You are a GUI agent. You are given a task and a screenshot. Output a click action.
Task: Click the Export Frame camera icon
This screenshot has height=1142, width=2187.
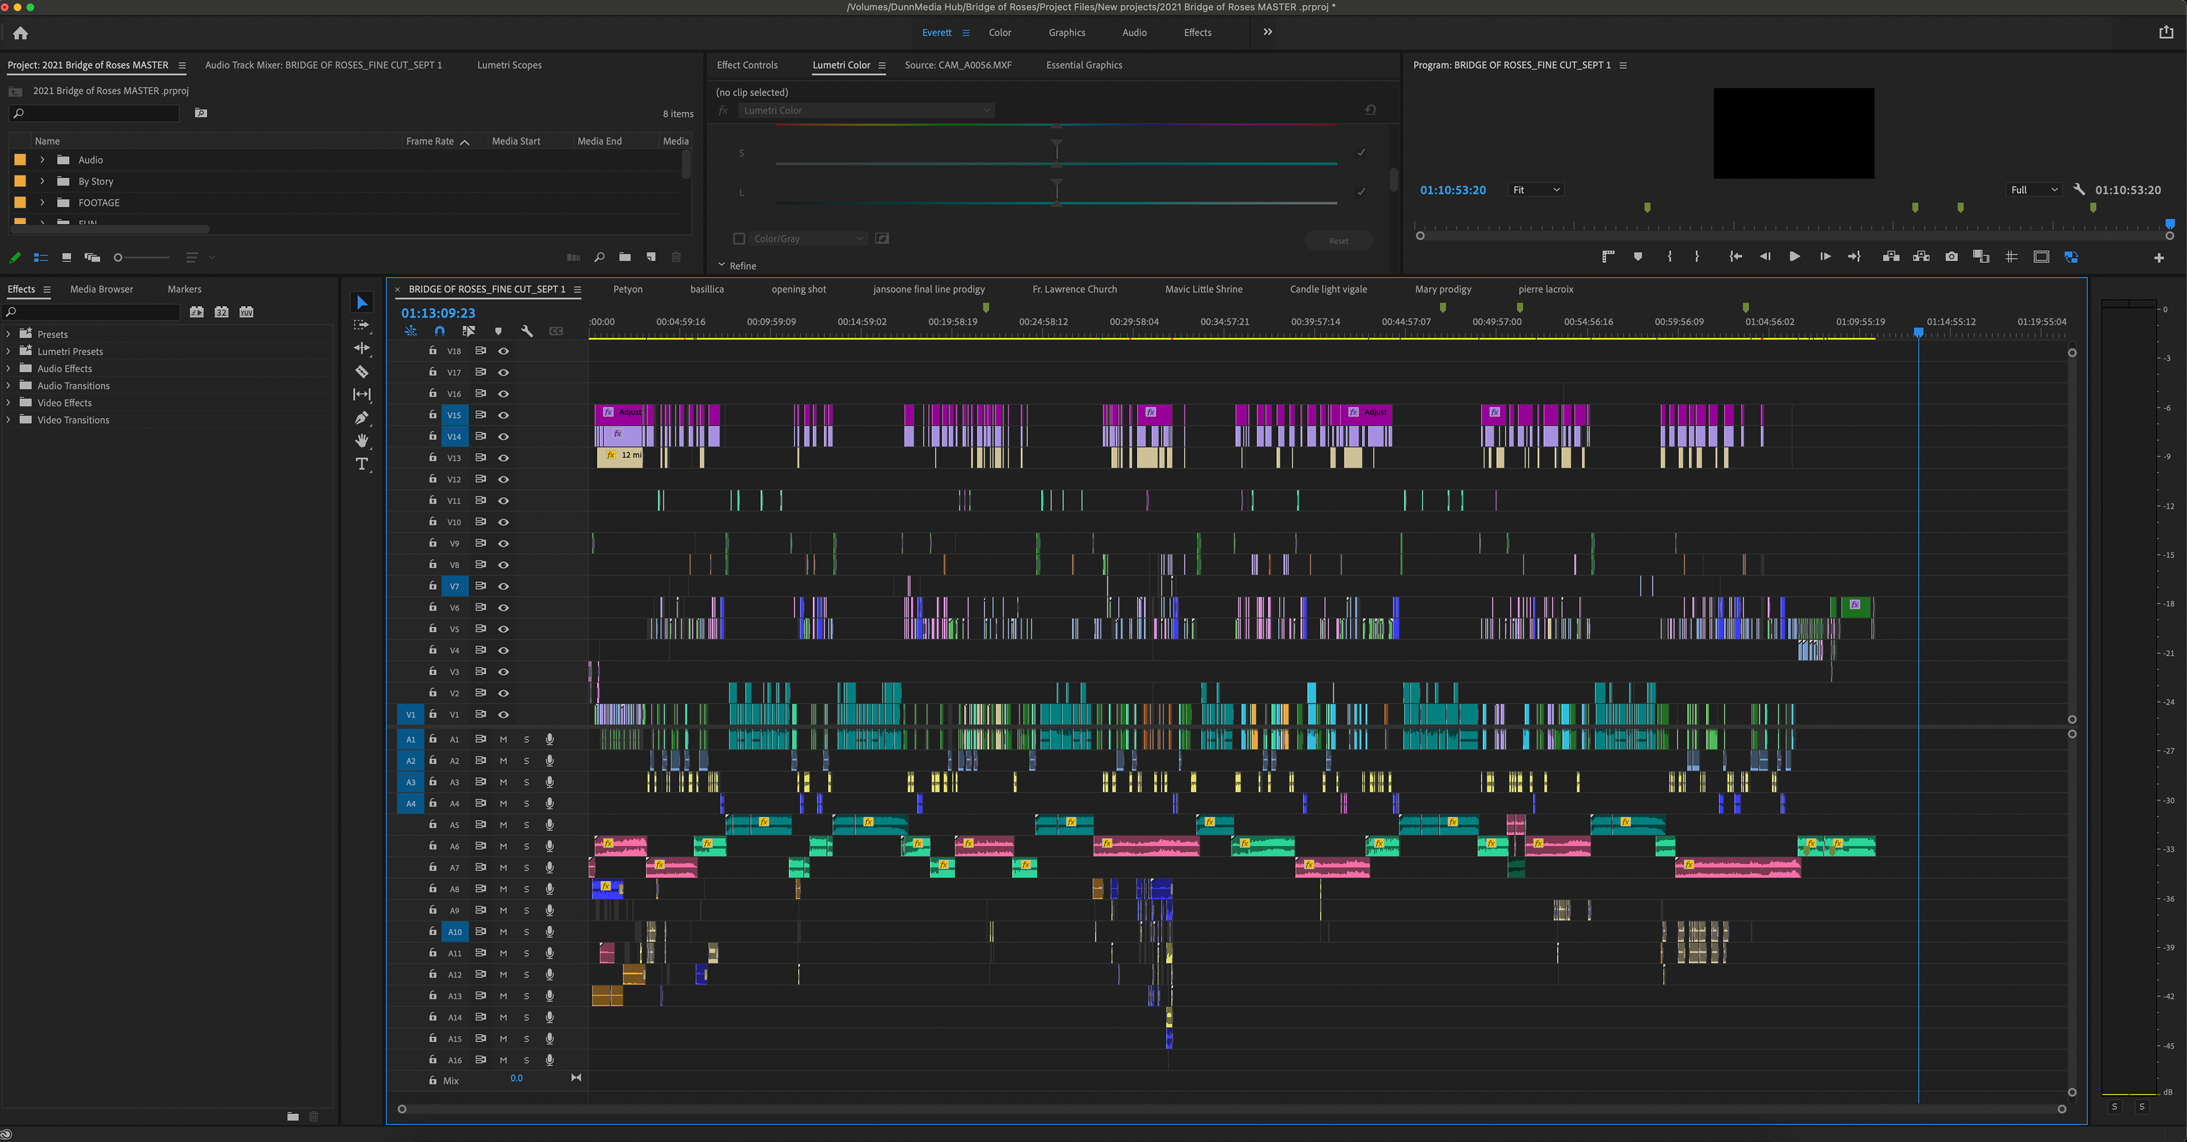1951,257
